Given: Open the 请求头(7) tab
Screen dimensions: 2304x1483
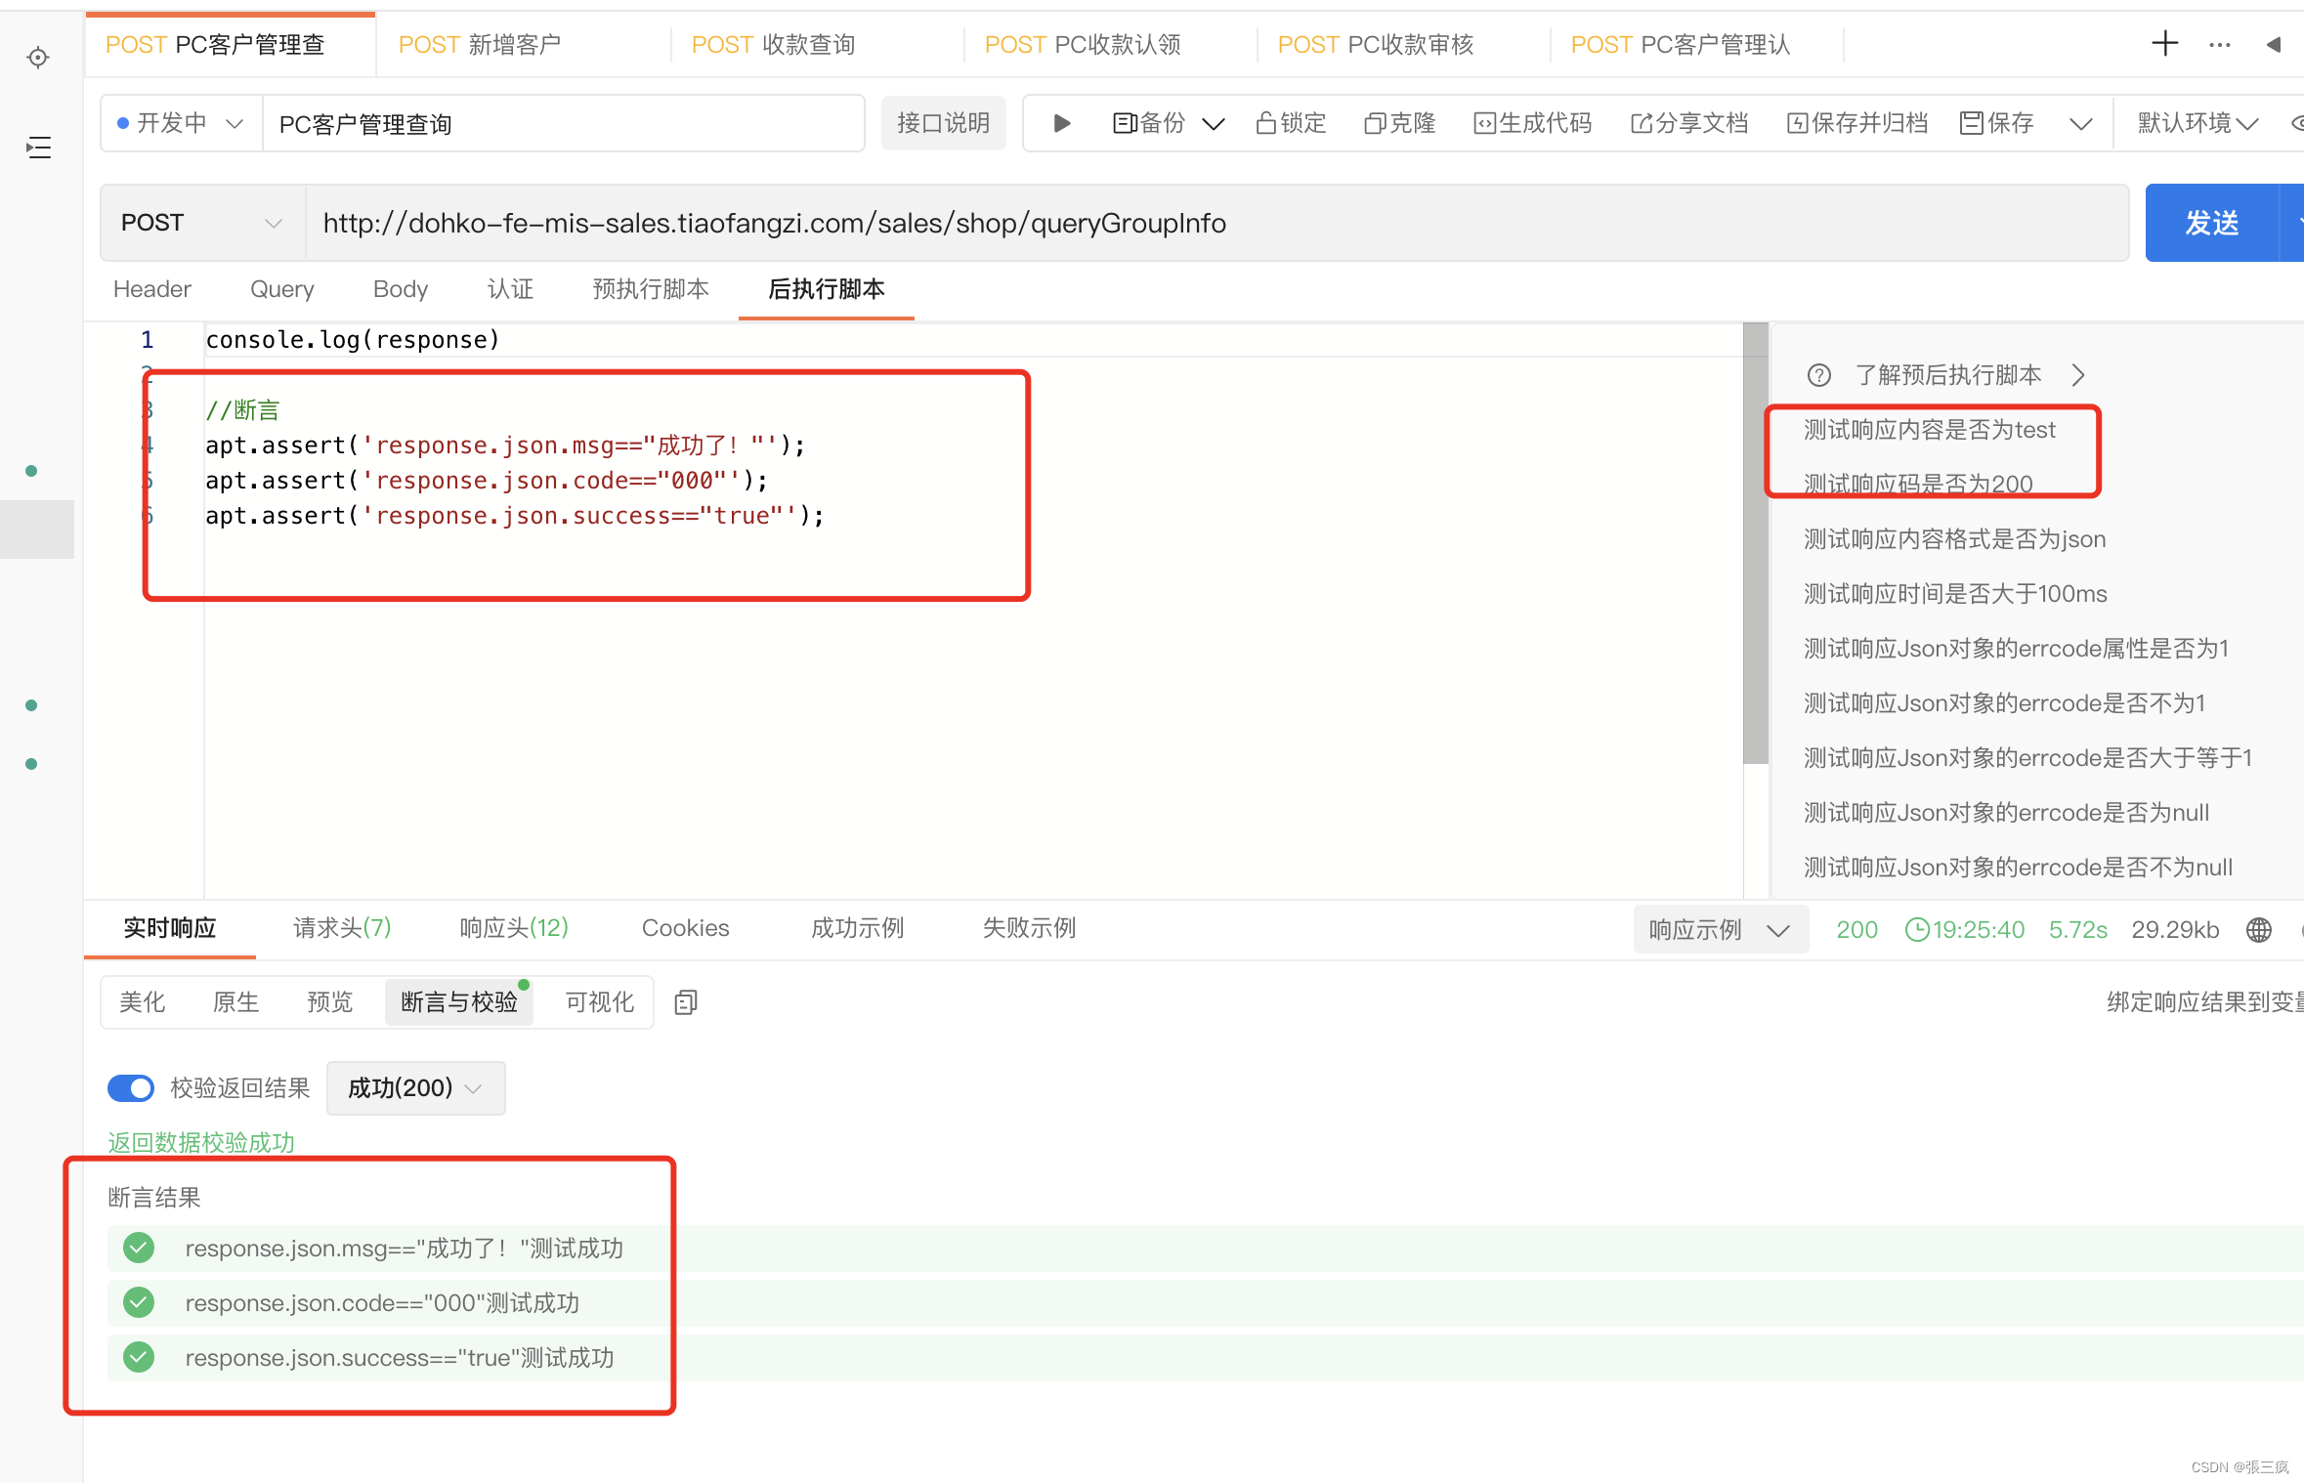Looking at the screenshot, I should 341,927.
